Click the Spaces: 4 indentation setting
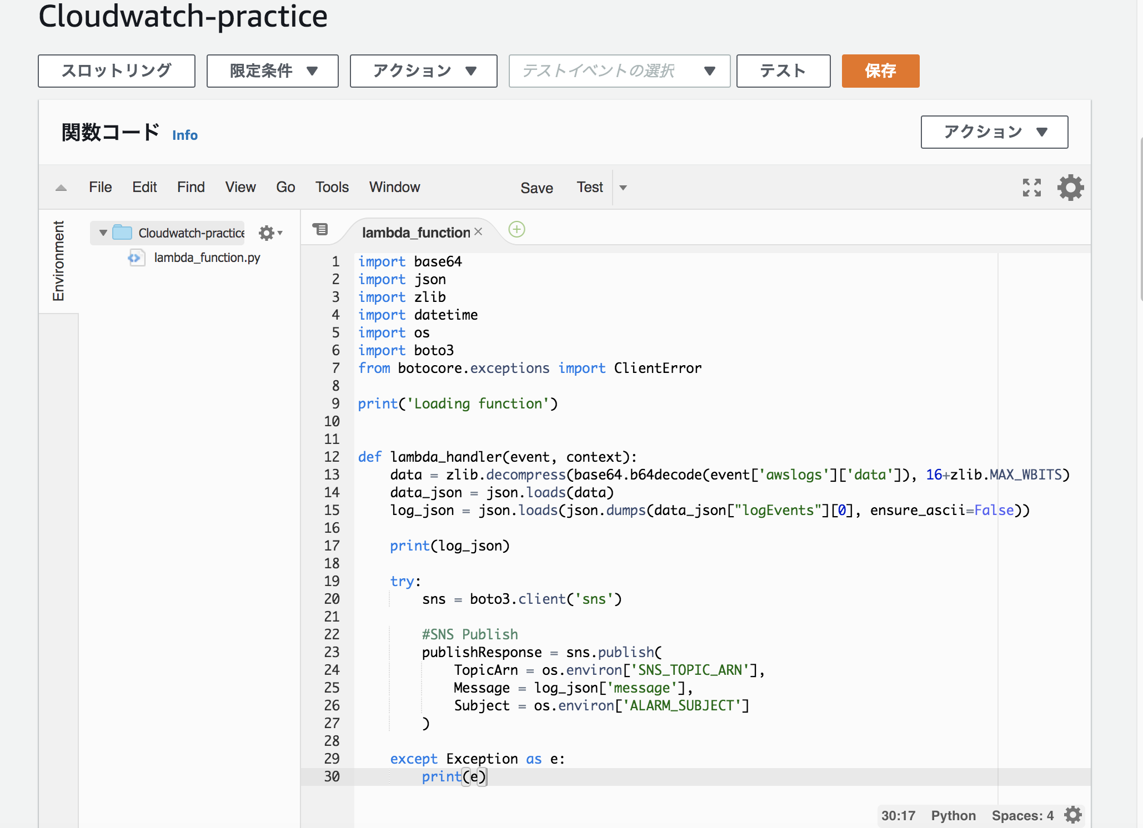 1022,815
